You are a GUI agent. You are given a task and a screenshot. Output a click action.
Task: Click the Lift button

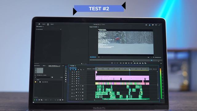[x=135, y=63]
